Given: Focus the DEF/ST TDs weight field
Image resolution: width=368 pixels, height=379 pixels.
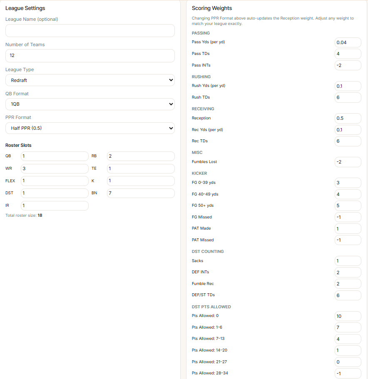Looking at the screenshot, I should tap(348, 295).
